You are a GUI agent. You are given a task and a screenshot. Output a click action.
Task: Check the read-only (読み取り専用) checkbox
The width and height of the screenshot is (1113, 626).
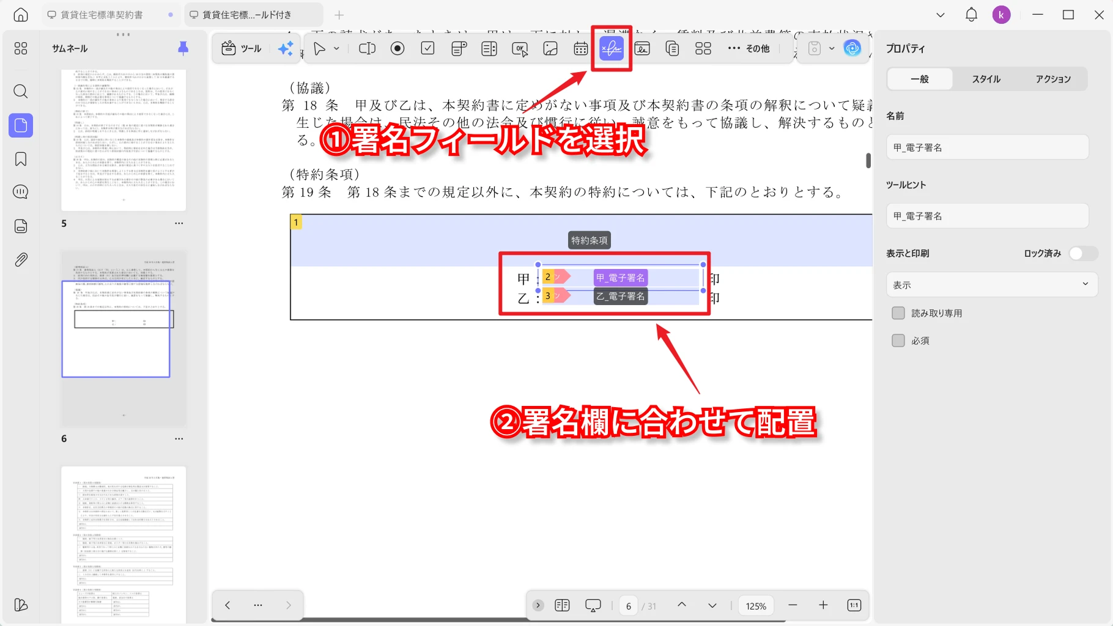[898, 313]
